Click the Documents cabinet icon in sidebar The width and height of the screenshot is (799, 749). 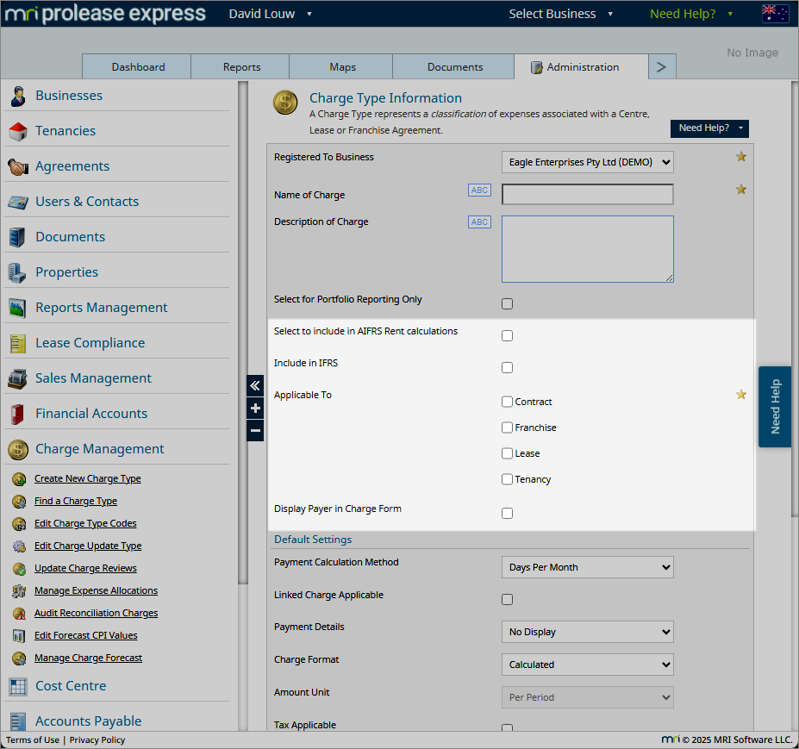click(x=18, y=237)
